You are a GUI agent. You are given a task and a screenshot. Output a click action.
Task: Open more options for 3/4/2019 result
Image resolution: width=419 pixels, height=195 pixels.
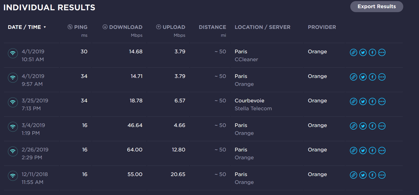tap(382, 126)
